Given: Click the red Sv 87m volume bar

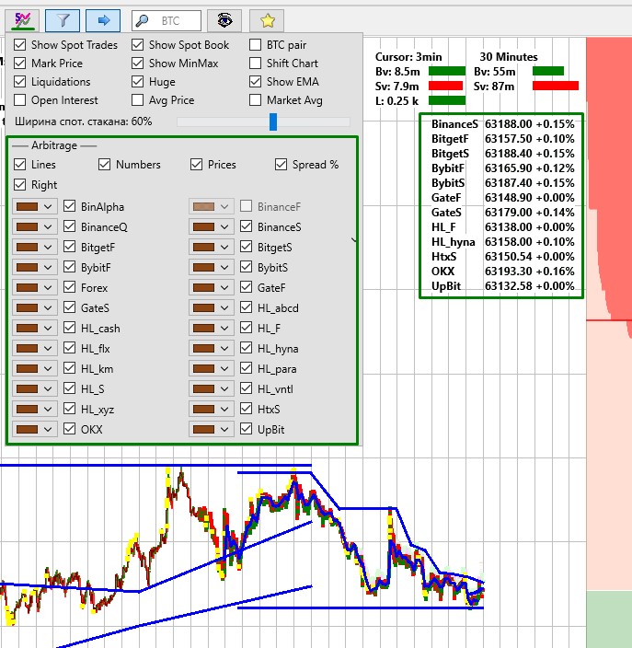Looking at the screenshot, I should click(x=556, y=86).
